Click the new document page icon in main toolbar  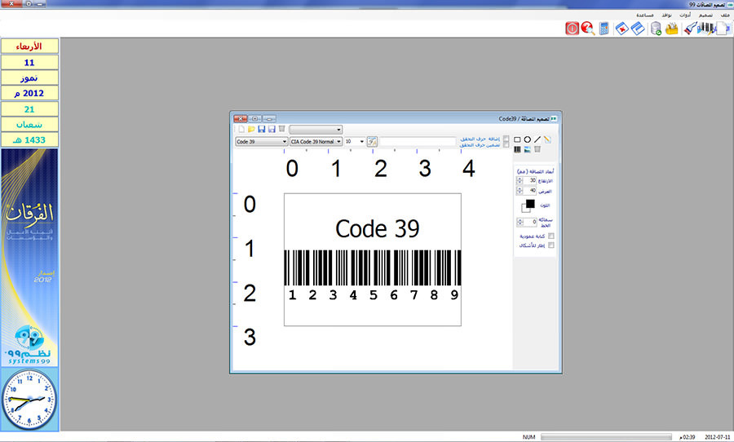[x=723, y=29]
